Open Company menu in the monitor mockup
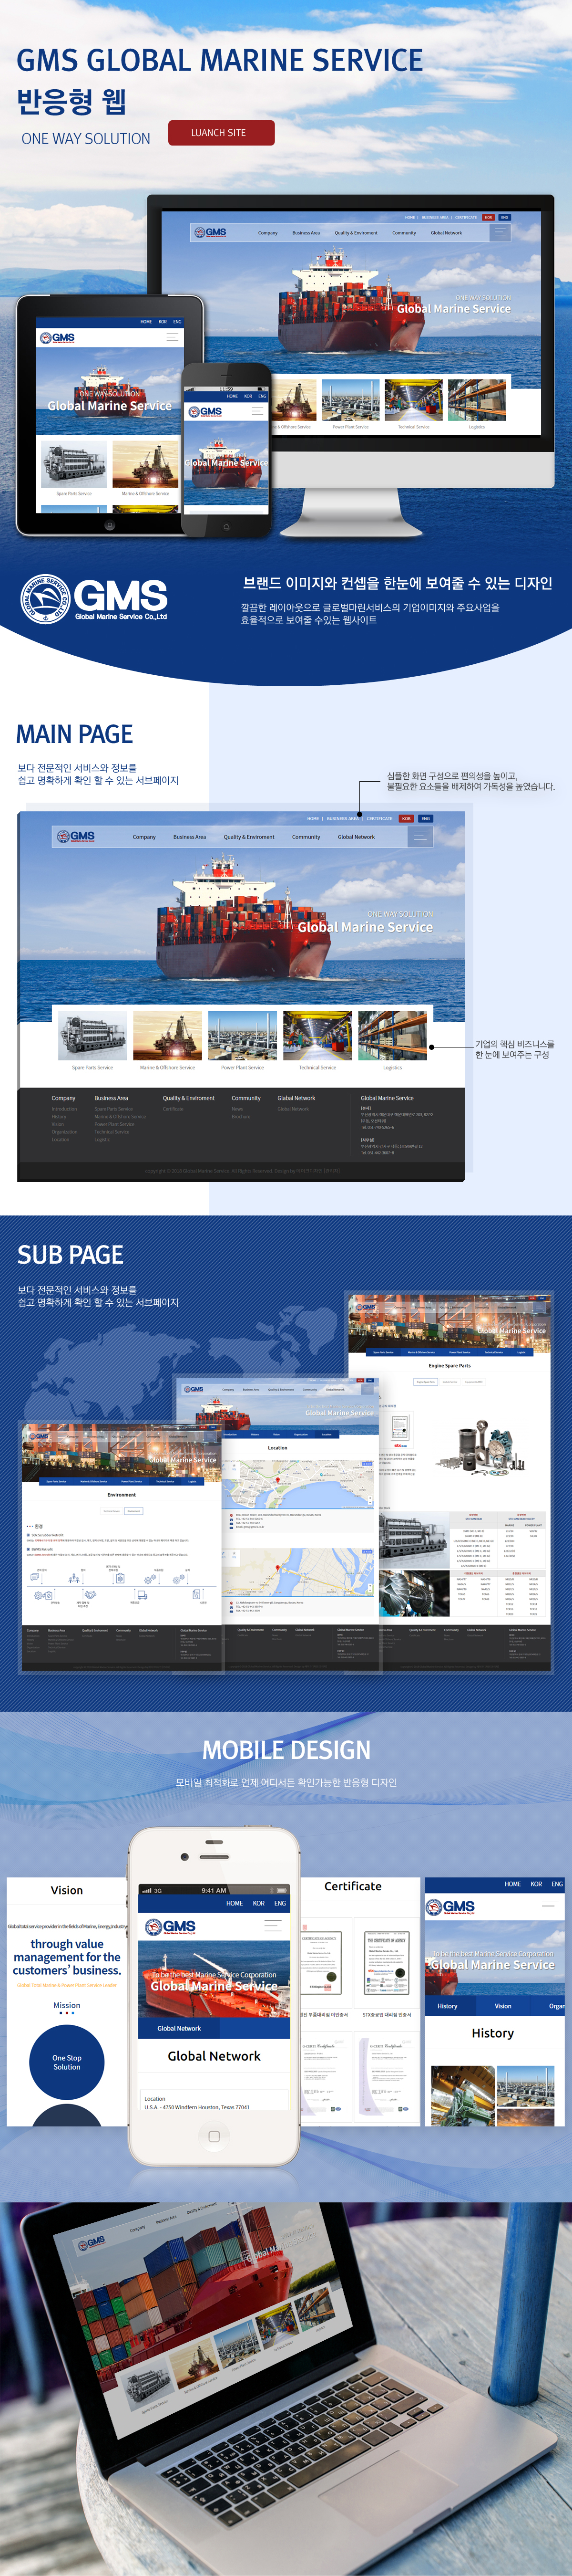 coord(267,233)
